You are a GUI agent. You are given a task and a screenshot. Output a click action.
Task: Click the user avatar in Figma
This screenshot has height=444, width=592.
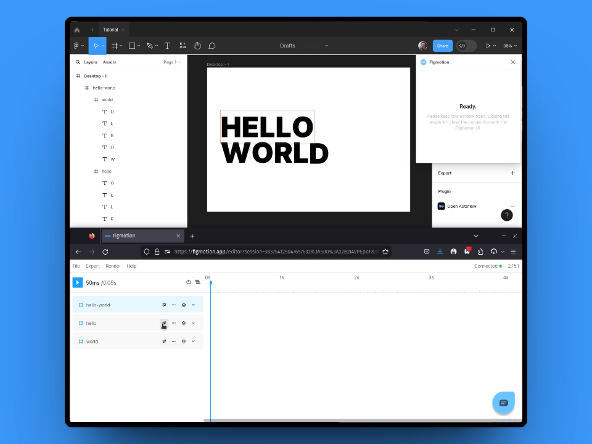coord(422,46)
